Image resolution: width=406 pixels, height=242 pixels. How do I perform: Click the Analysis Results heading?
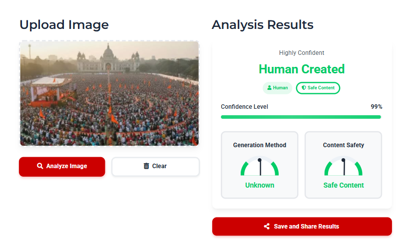click(x=263, y=24)
